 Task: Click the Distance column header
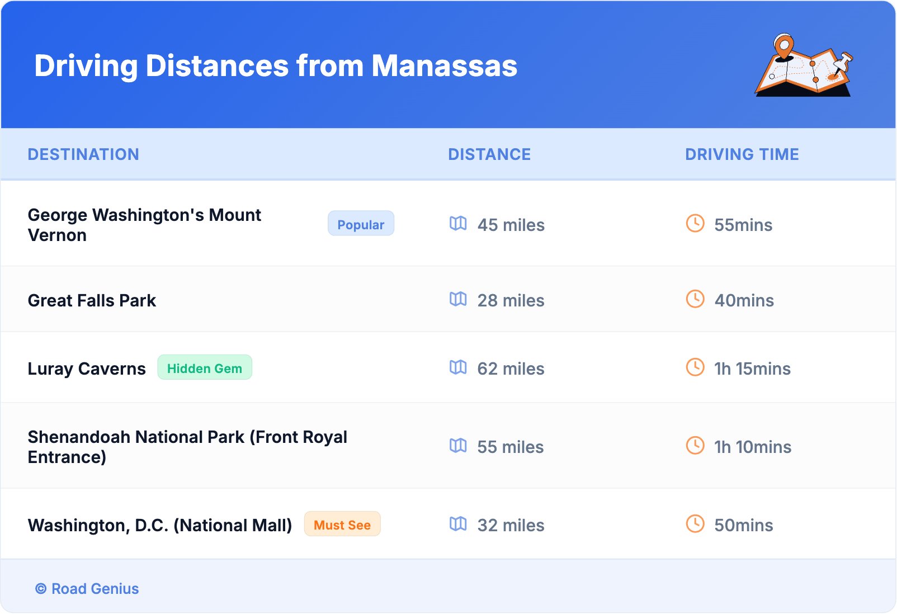click(x=489, y=154)
